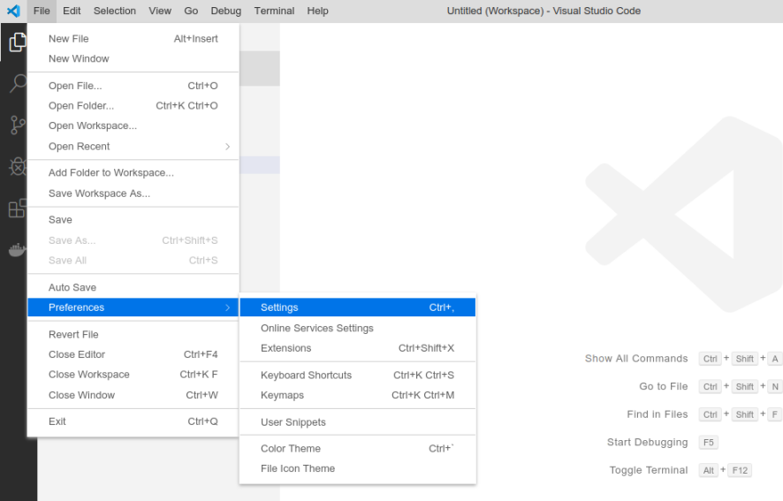Click New File in the File menu

pos(68,39)
